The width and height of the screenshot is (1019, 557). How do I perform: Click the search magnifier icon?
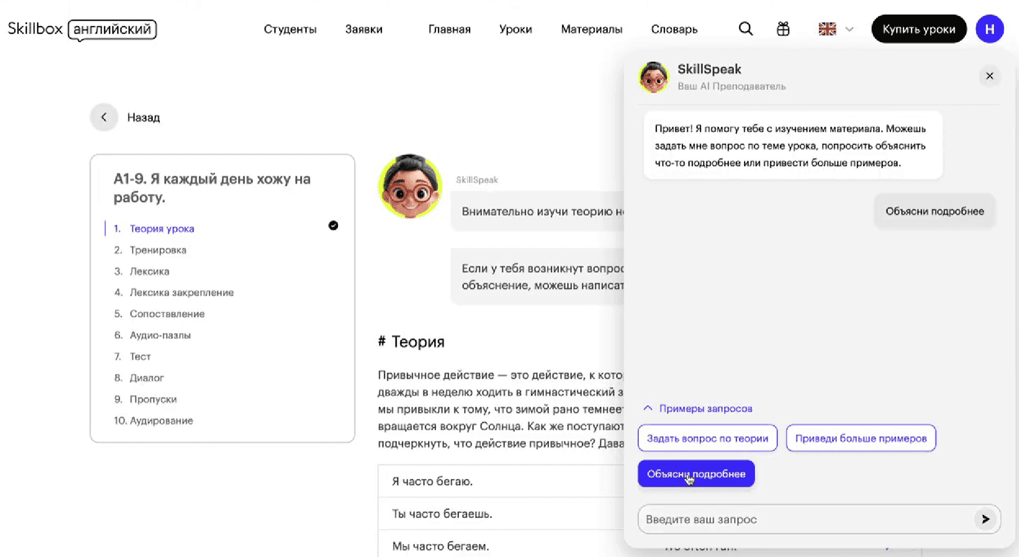[x=745, y=29]
